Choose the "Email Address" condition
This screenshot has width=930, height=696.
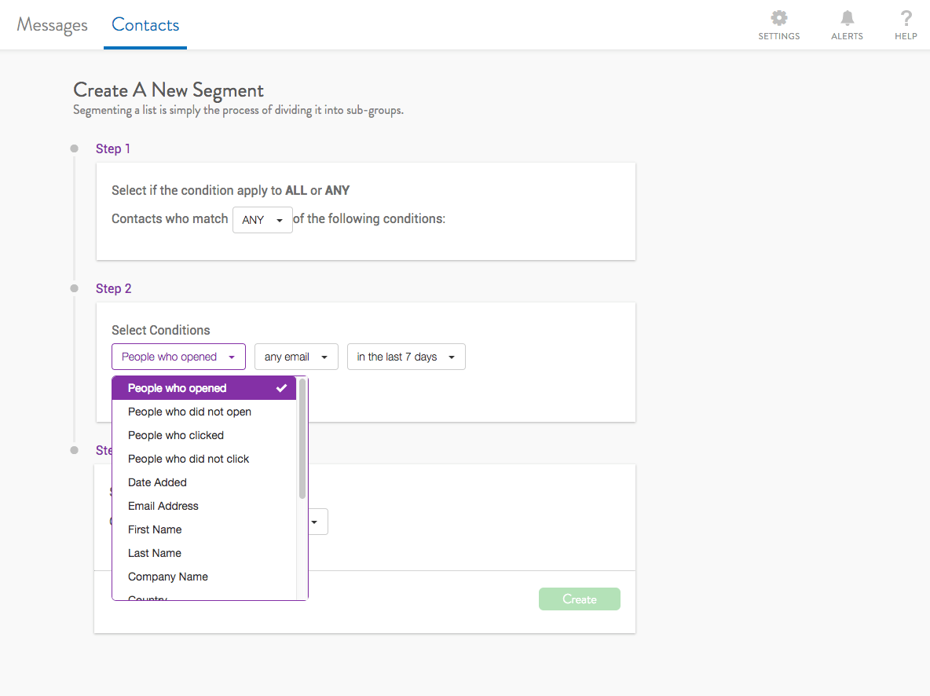click(x=163, y=506)
